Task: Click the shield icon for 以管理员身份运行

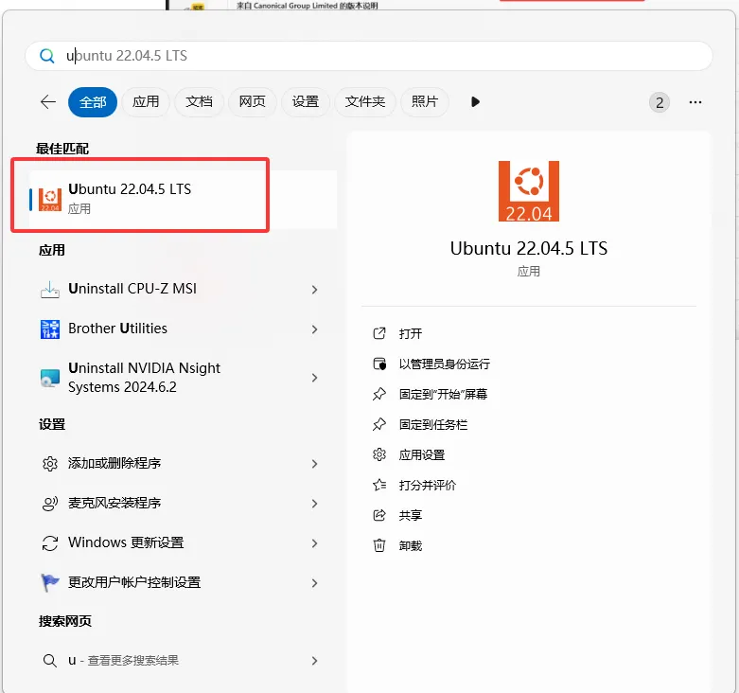Action: pos(379,364)
